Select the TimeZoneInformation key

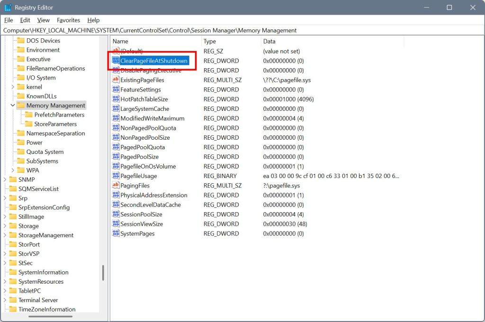47,309
